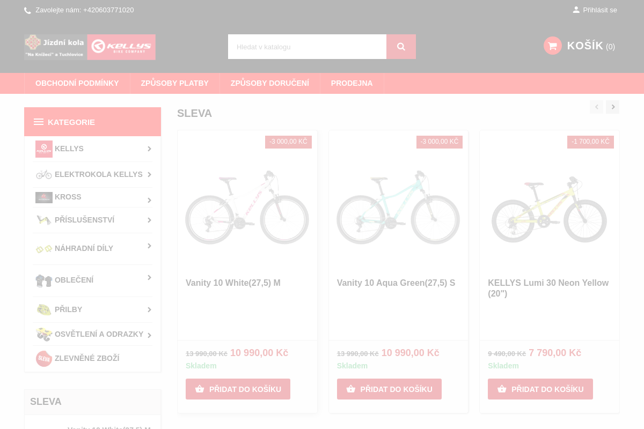Click the Příslušenství accessories icon
The height and width of the screenshot is (429, 644).
click(x=44, y=220)
